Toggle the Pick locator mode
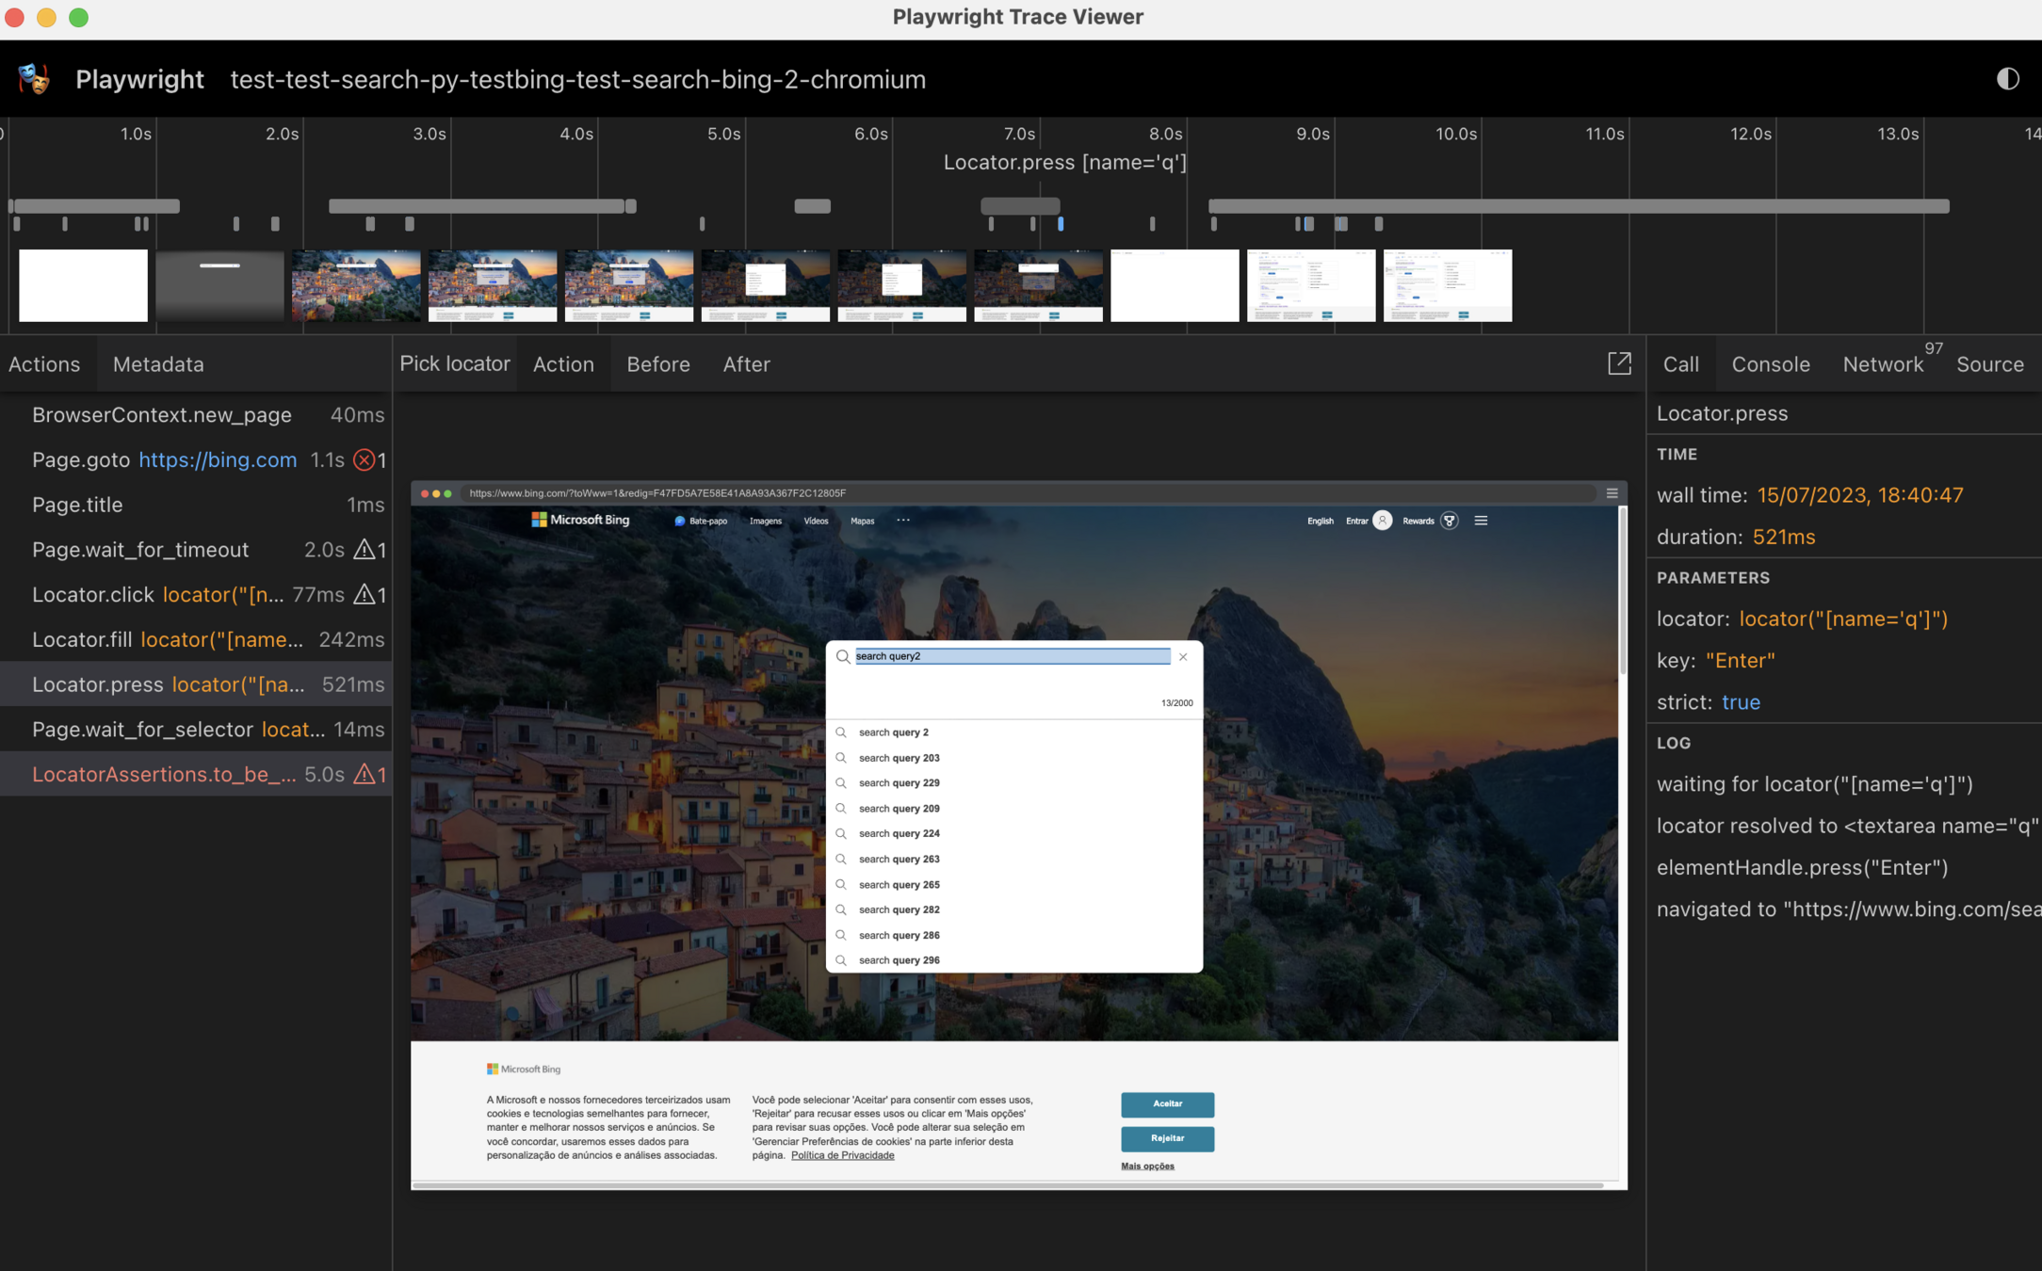This screenshot has width=2042, height=1271. (454, 363)
